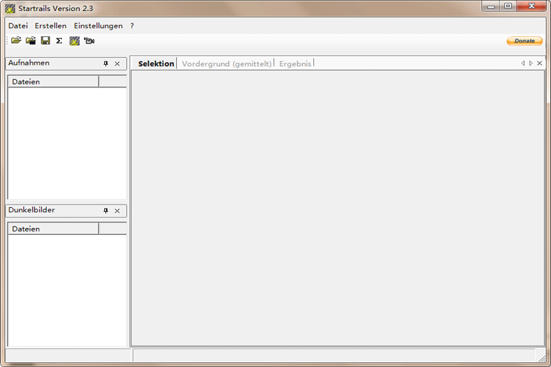The image size is (551, 367).
Task: Open the Einstellungen menu
Action: pos(98,25)
